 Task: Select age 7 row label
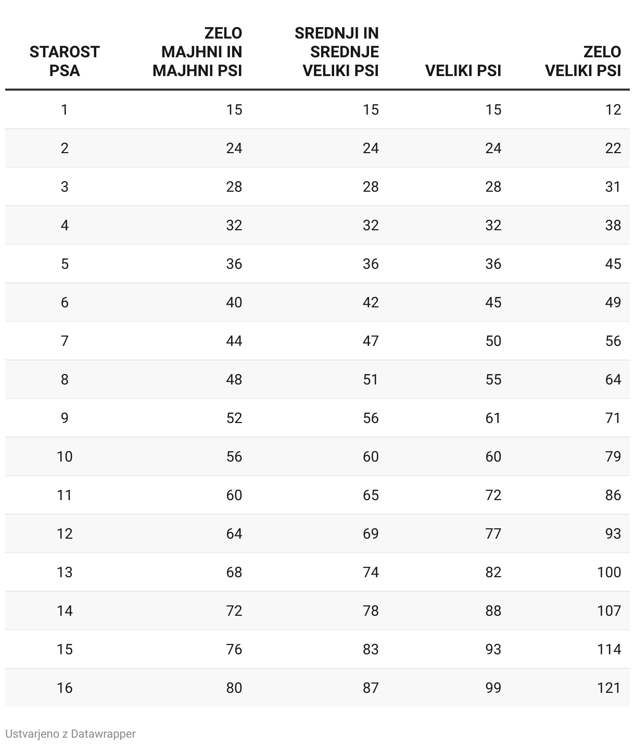(x=65, y=341)
